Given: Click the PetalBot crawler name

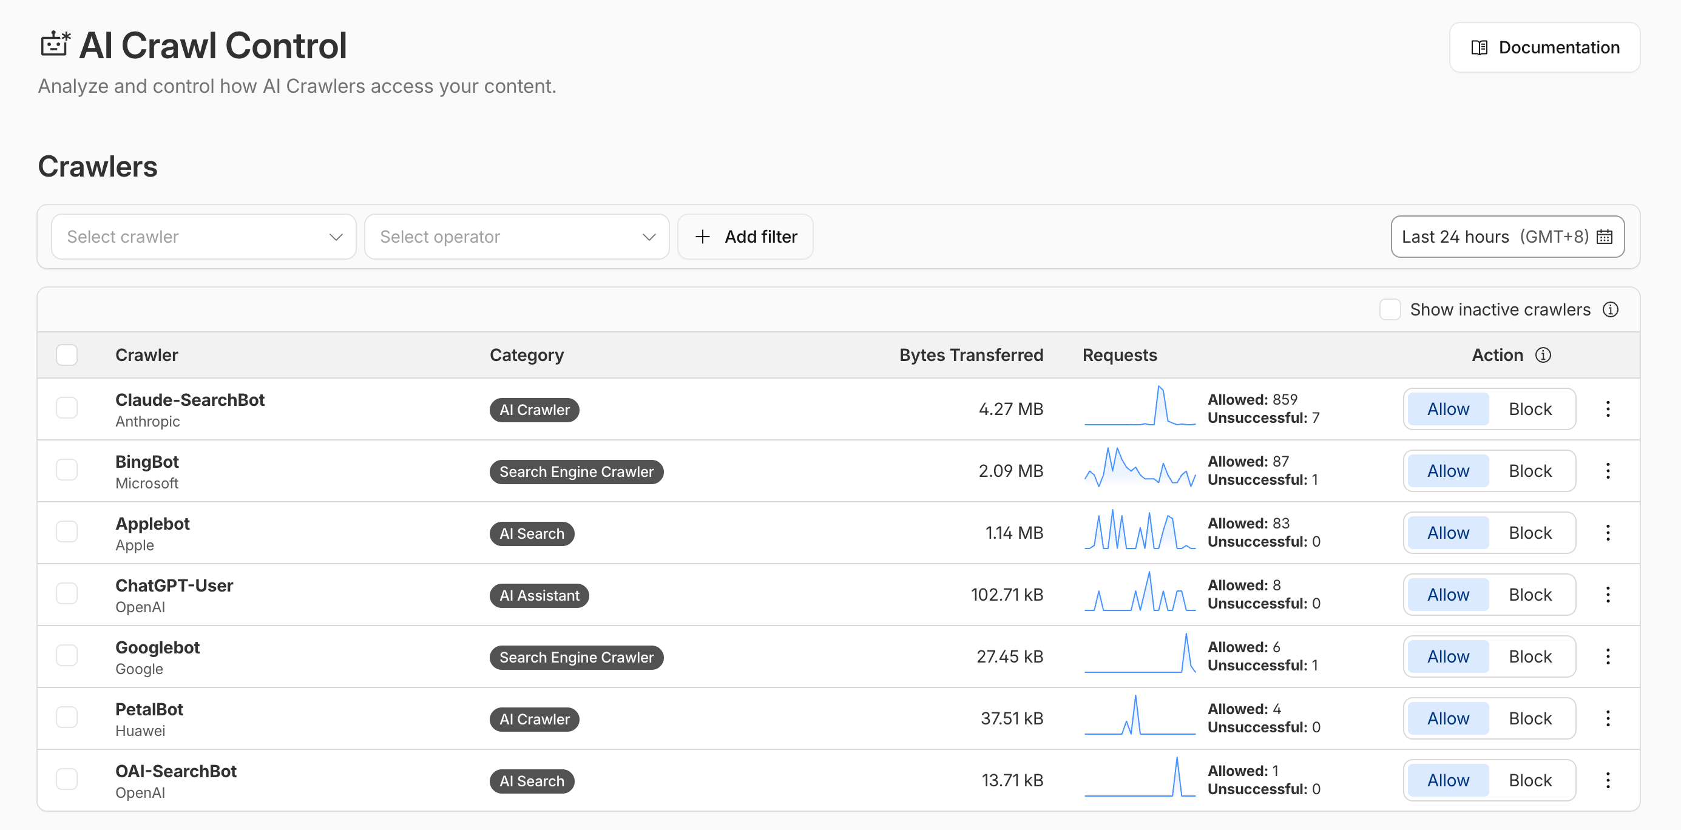Looking at the screenshot, I should point(149,709).
